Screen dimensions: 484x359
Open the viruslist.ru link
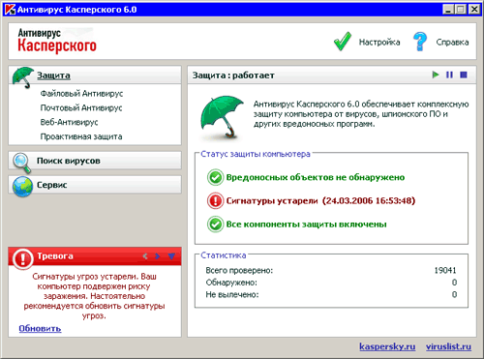coord(448,346)
